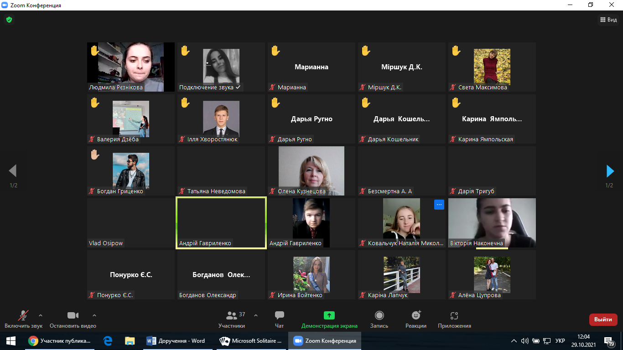This screenshot has width=623, height=350.
Task: Expand audio settings arrow beside microphone
Action: pos(41,315)
